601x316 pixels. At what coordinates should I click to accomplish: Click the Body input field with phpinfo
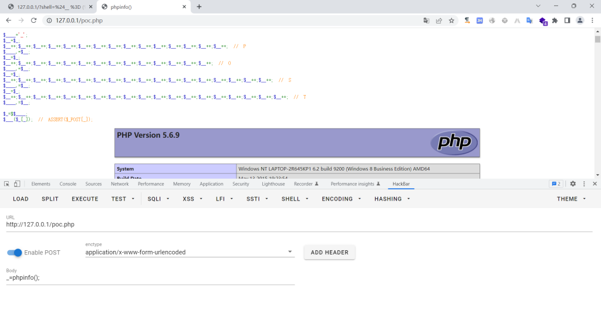pyautogui.click(x=150, y=278)
